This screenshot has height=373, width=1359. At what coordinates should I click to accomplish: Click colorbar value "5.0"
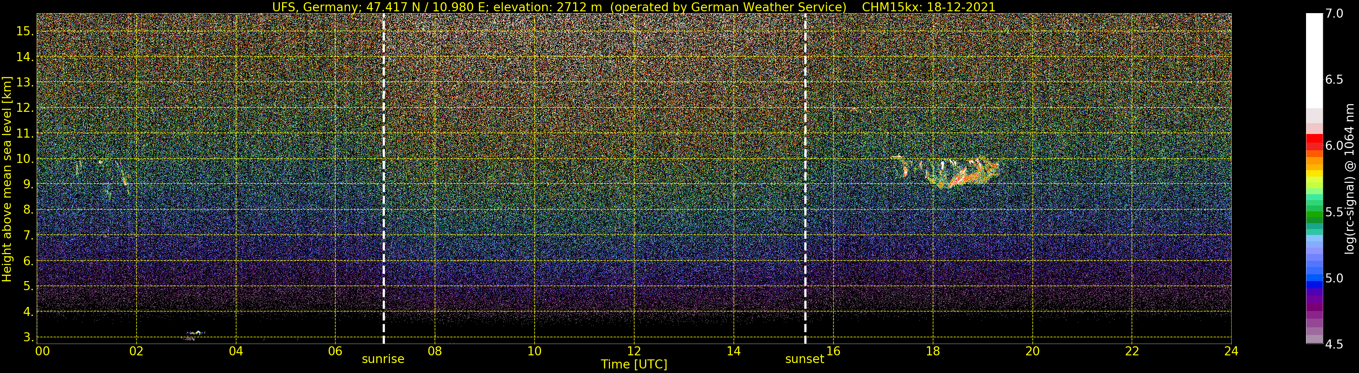tap(1334, 278)
